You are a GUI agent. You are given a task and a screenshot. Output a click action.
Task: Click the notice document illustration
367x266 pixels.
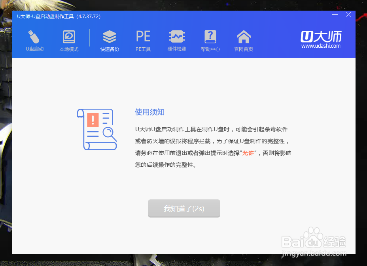click(97, 129)
